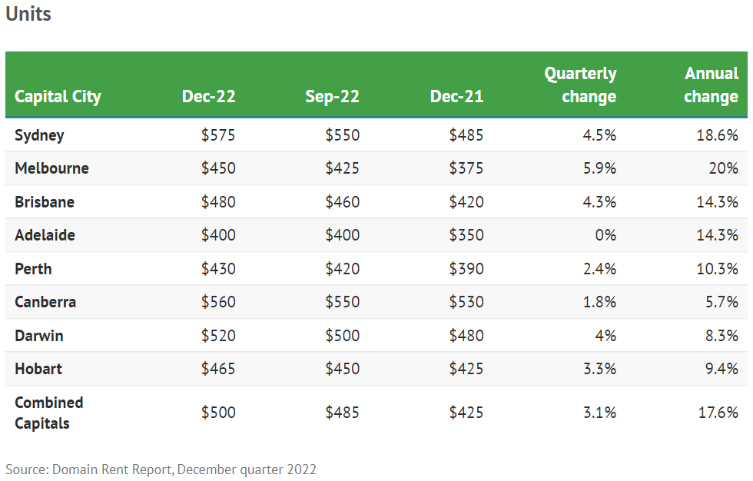
Task: Select the Sydney row label
Action: [x=39, y=135]
